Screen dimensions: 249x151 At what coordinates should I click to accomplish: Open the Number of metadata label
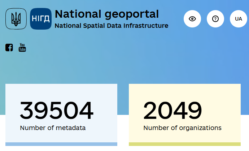pyautogui.click(x=53, y=128)
